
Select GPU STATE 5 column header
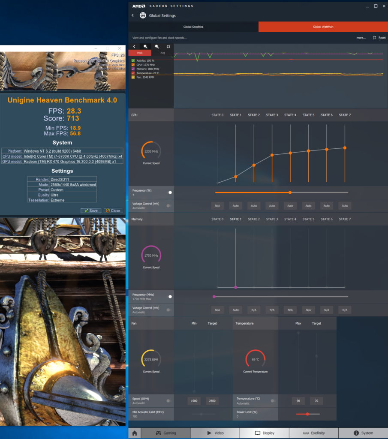(x=308, y=115)
